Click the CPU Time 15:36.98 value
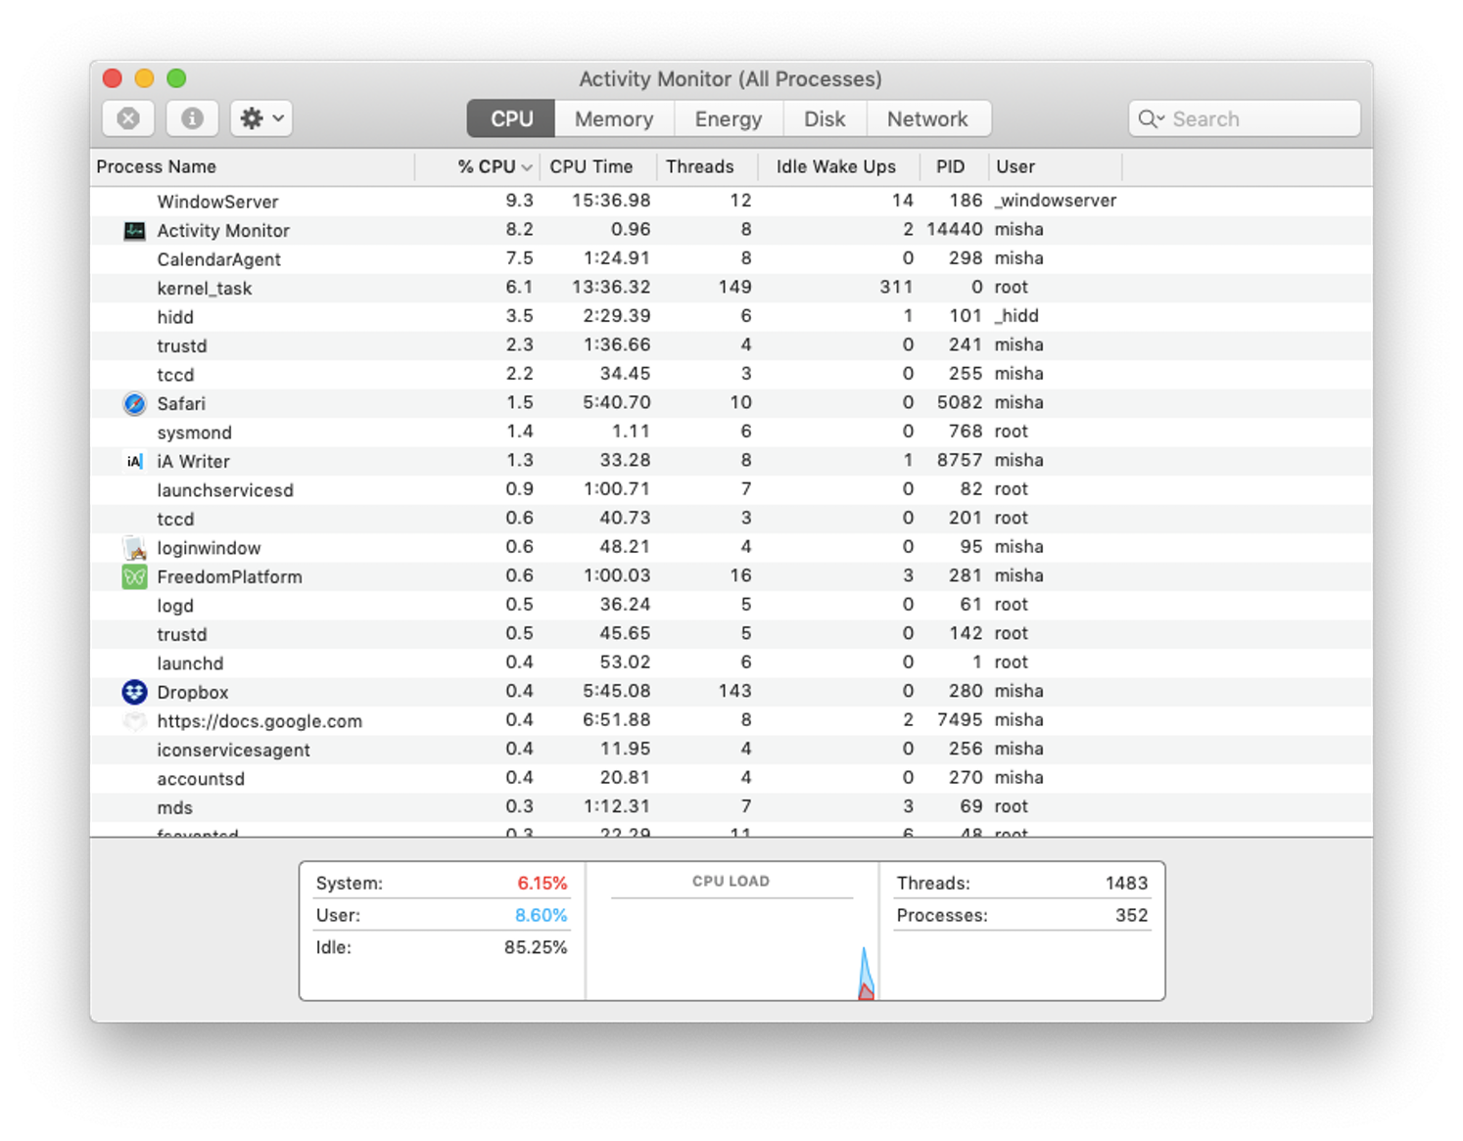This screenshot has width=1463, height=1141. (611, 201)
